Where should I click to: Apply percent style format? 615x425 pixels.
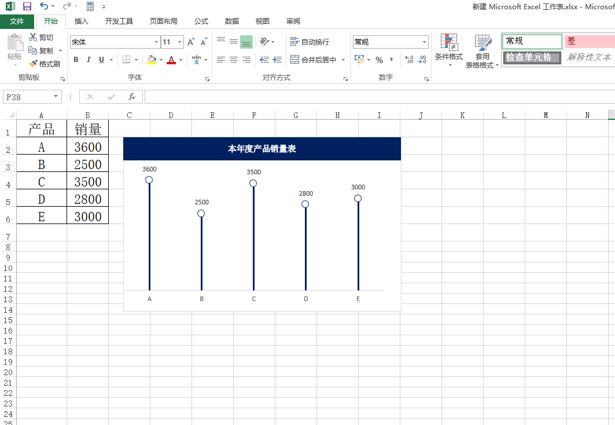click(x=379, y=60)
